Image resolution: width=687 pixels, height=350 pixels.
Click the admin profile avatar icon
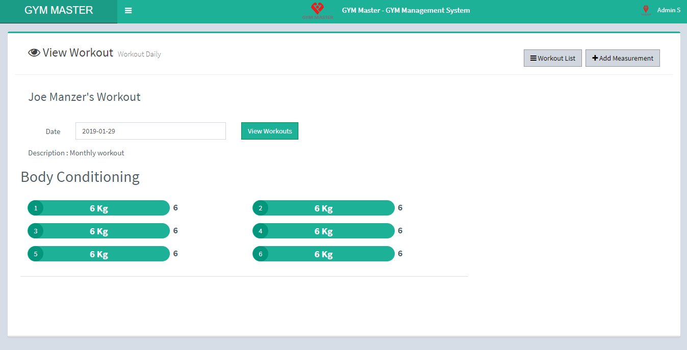pyautogui.click(x=646, y=10)
